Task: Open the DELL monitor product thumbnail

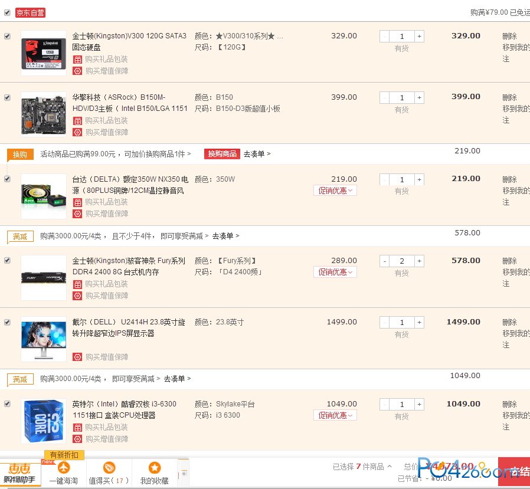Action: point(44,339)
